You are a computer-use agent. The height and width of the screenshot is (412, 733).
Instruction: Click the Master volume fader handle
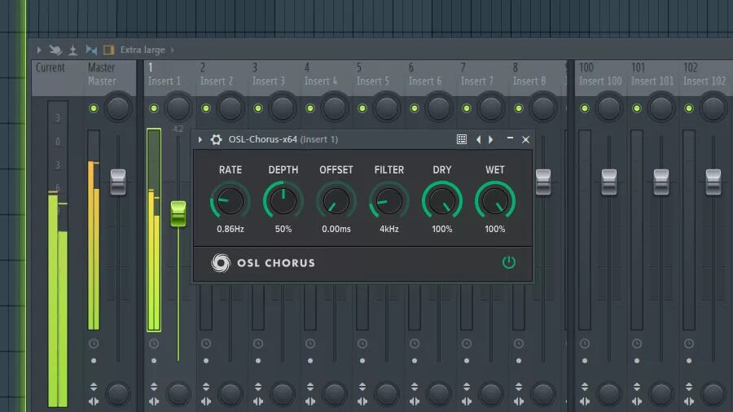point(118,182)
